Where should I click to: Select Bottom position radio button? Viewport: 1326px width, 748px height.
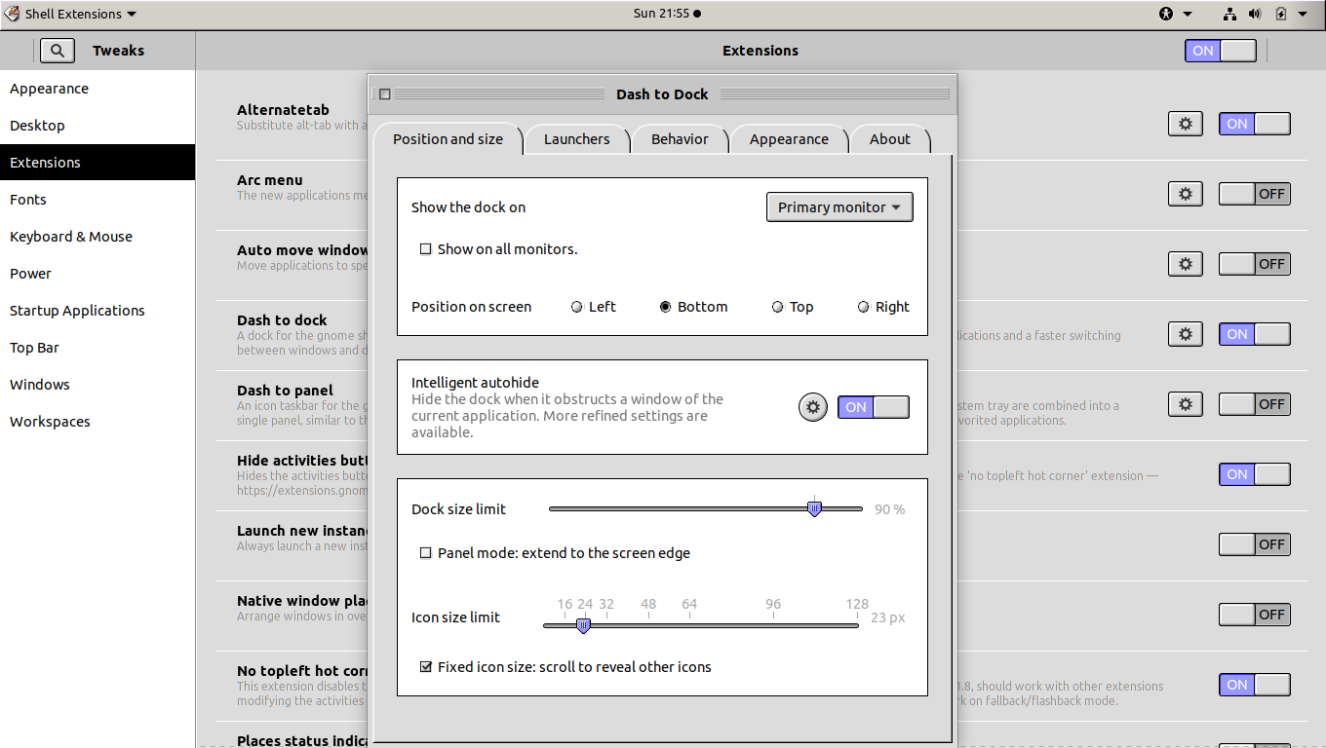click(x=665, y=307)
